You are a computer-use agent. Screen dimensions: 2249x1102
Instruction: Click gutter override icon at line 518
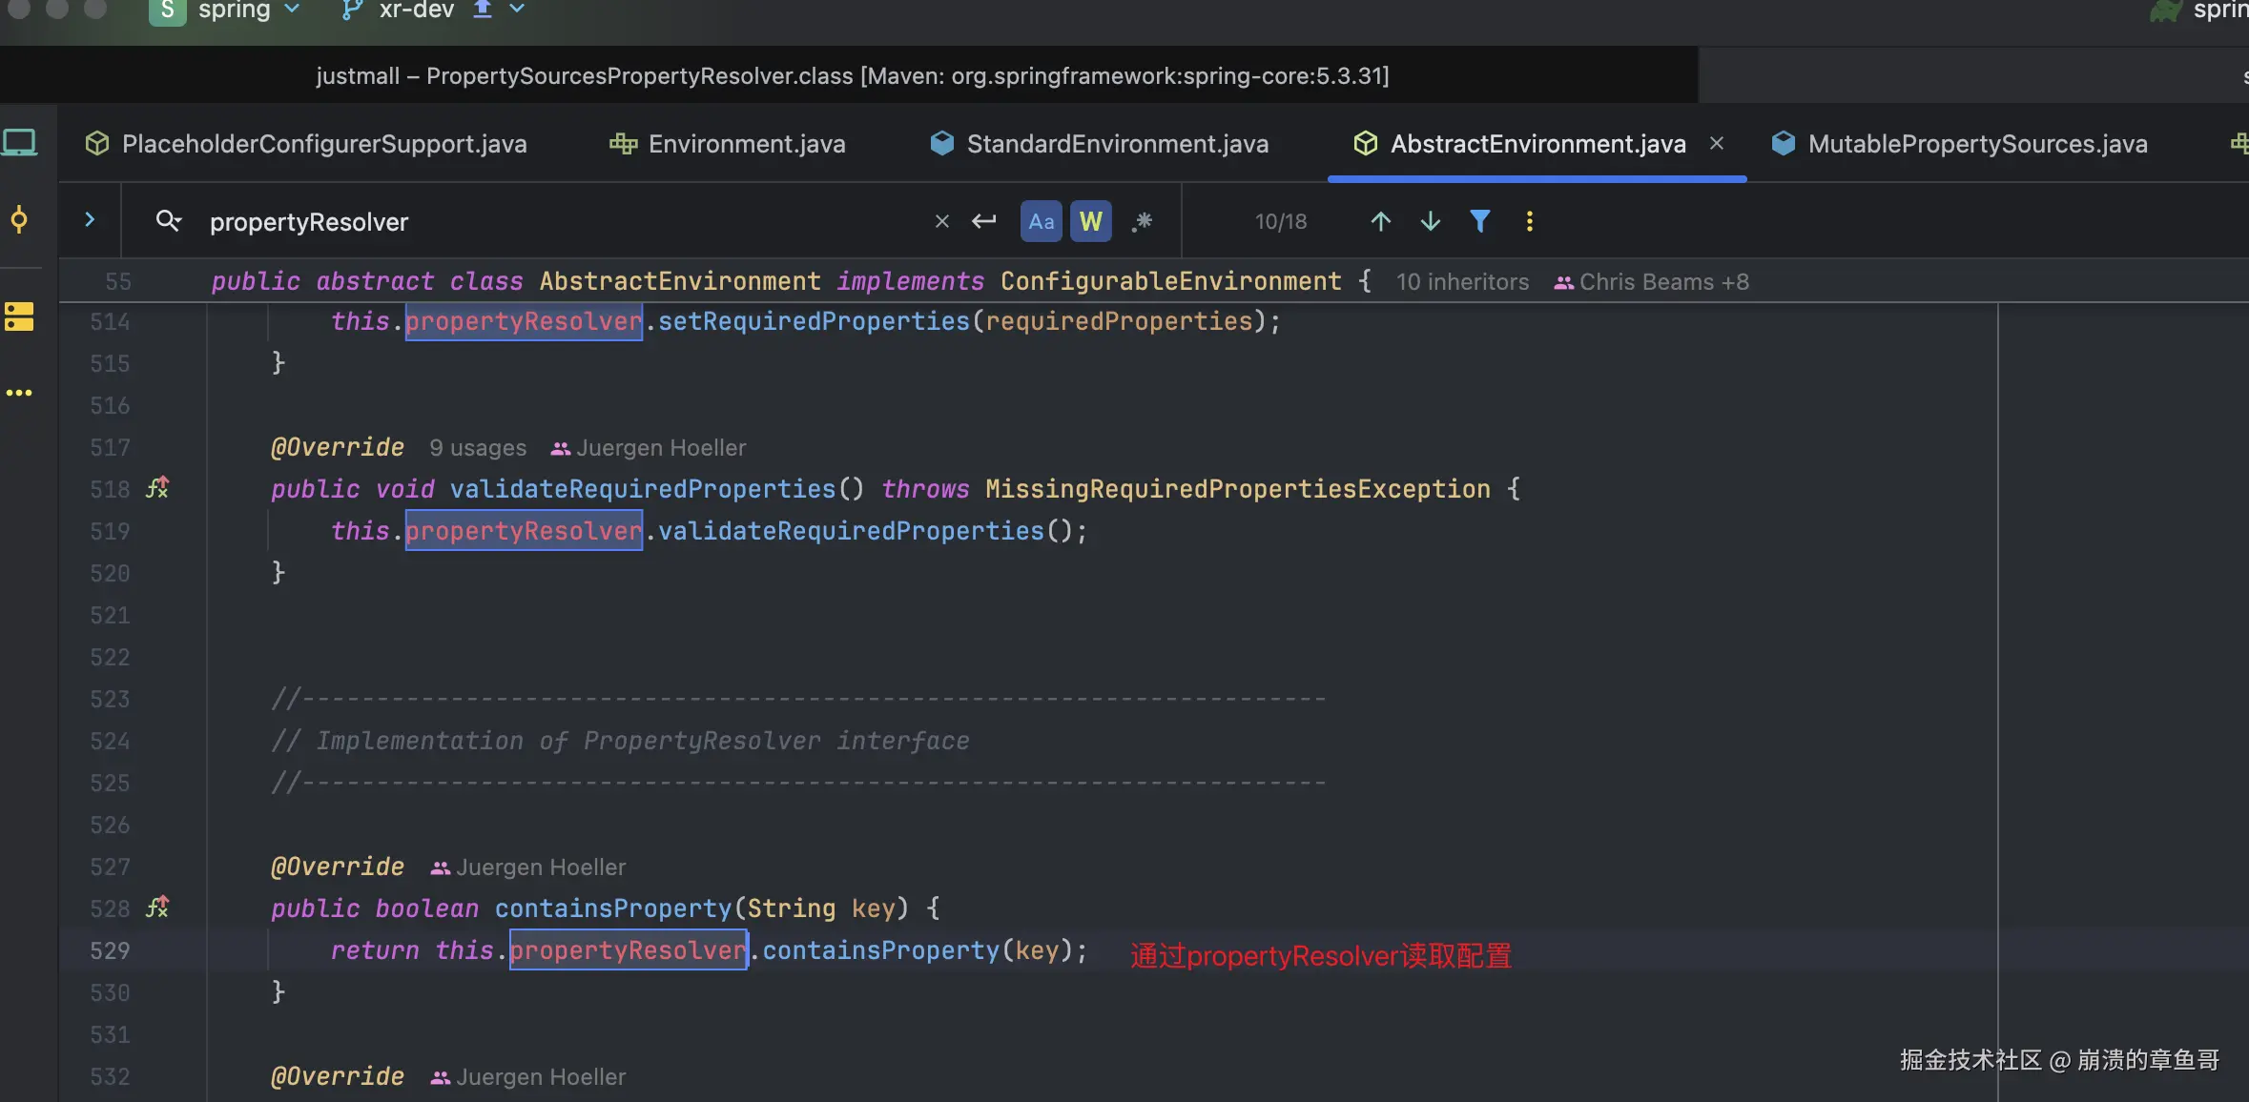[157, 488]
